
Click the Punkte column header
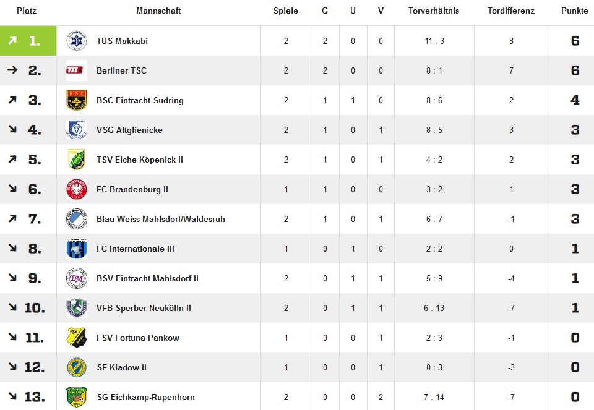[575, 11]
